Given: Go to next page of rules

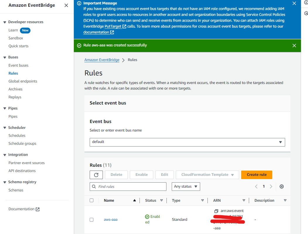Looking at the screenshot, I should 271,186.
